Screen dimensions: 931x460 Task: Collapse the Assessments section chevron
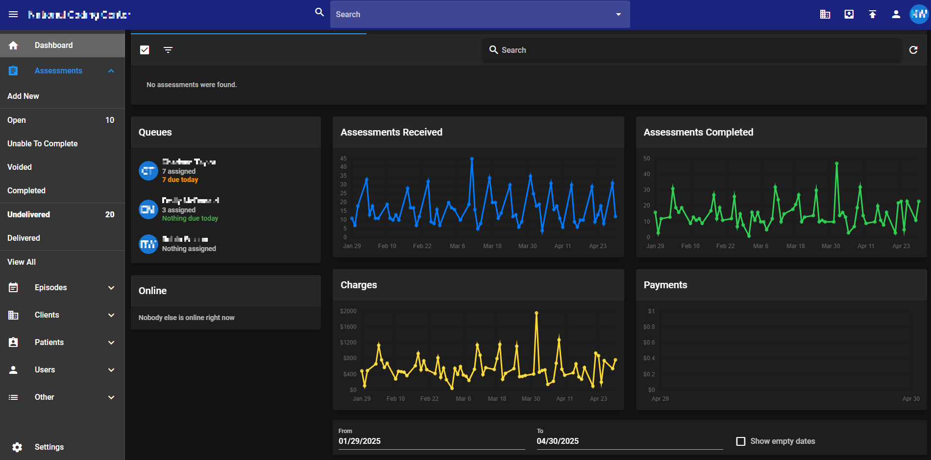tap(111, 71)
